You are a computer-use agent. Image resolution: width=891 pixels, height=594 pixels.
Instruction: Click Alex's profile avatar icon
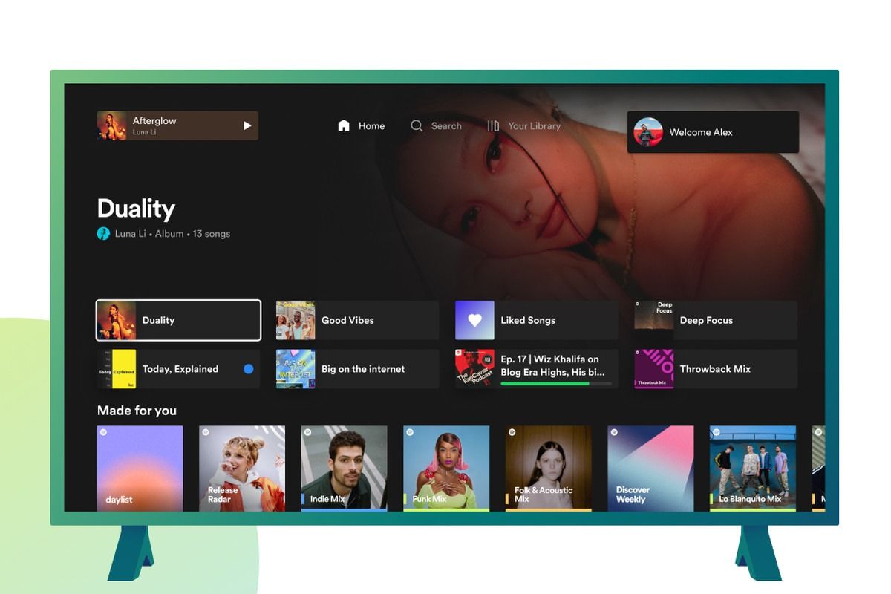click(647, 131)
